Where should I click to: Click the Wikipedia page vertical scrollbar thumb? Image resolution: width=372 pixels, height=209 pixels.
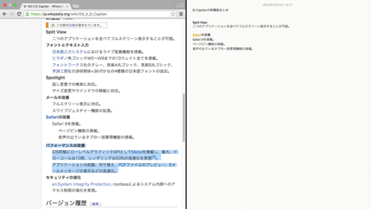pos(183,118)
